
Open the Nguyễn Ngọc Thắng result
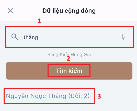point(48,96)
